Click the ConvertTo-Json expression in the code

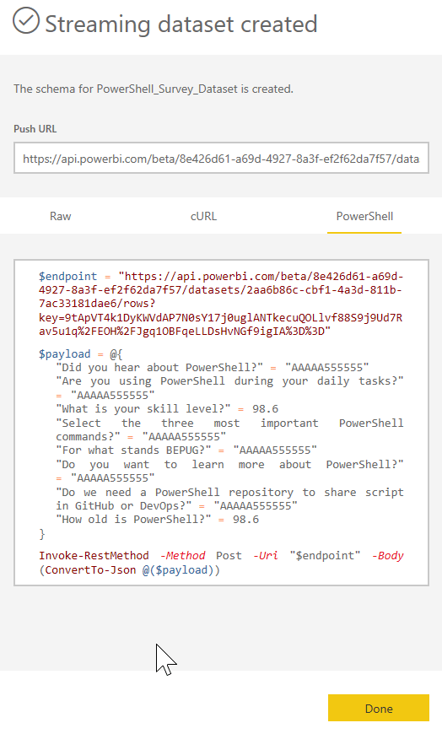point(130,569)
